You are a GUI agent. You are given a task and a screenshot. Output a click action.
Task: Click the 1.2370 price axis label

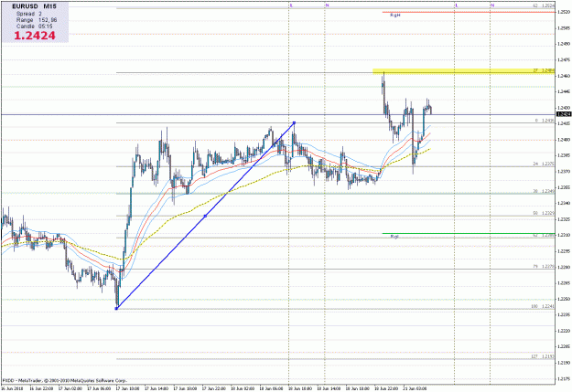pos(564,171)
